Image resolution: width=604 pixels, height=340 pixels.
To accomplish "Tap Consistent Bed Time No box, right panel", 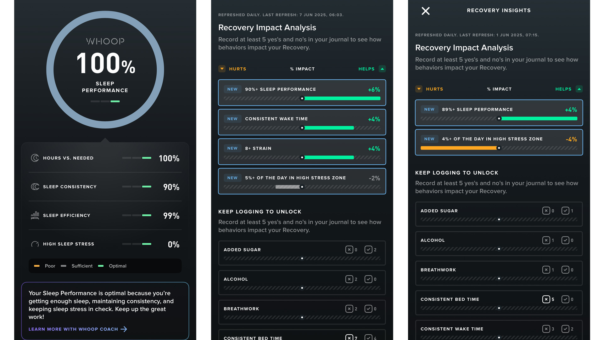I will [546, 299].
